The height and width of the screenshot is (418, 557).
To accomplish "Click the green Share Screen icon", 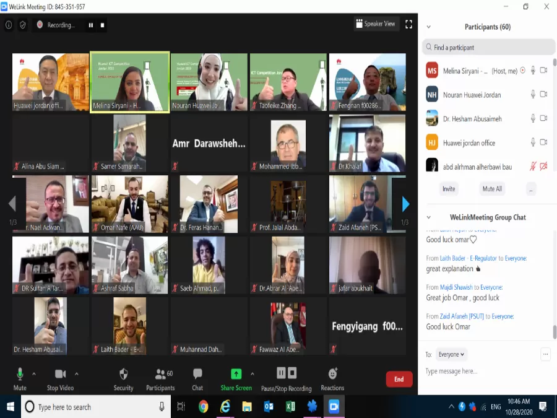I will click(x=236, y=374).
